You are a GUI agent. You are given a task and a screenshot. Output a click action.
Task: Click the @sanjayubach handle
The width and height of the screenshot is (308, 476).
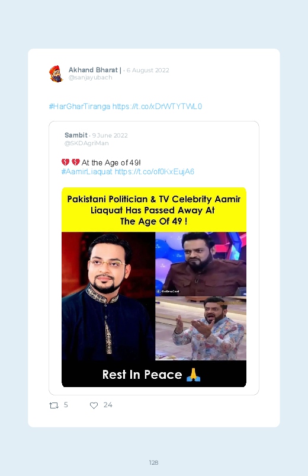pos(91,78)
